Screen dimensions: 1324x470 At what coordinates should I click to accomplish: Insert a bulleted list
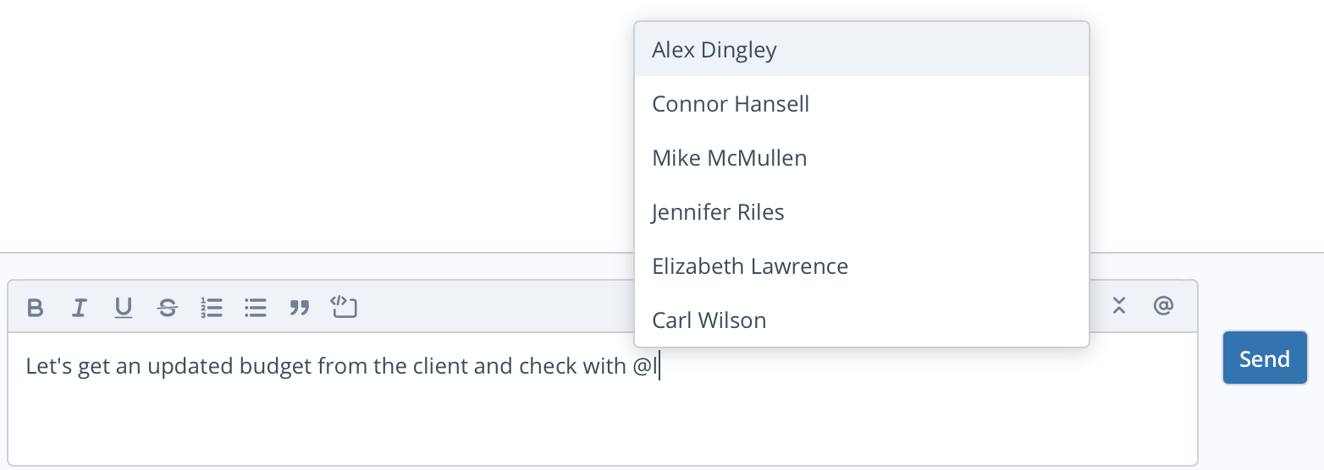[x=256, y=308]
